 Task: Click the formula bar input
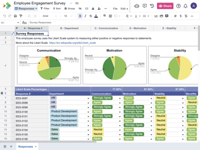click(x=114, y=23)
